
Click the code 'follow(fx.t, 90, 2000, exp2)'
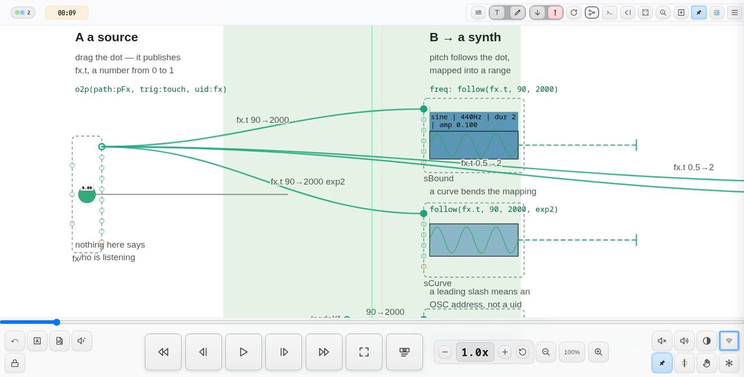click(x=494, y=209)
